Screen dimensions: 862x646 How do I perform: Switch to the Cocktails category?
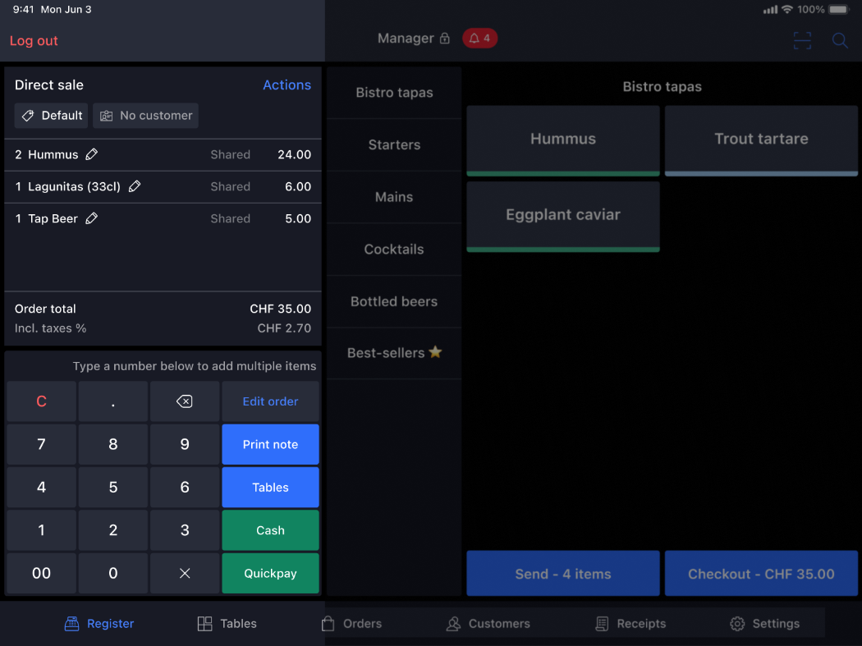click(394, 250)
